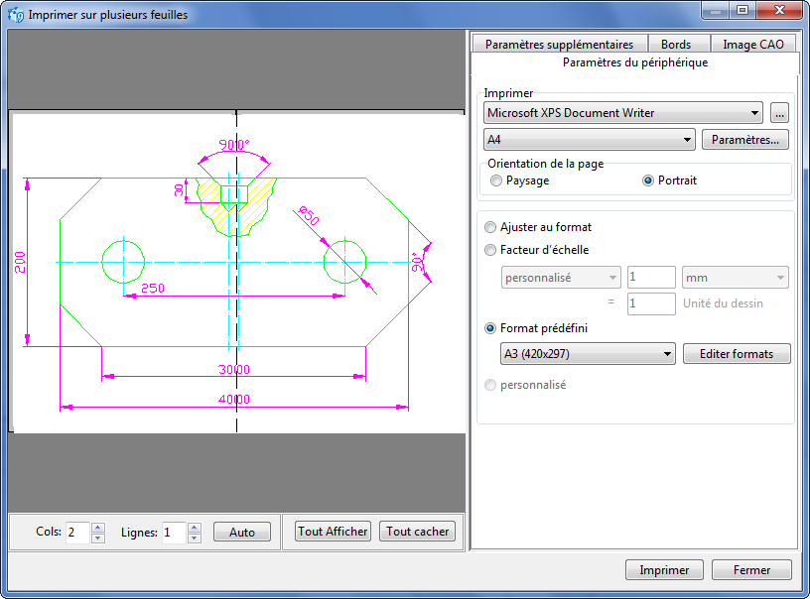Decrease the Cols value with down arrow
Viewport: 810px width, 599px height.
point(97,538)
